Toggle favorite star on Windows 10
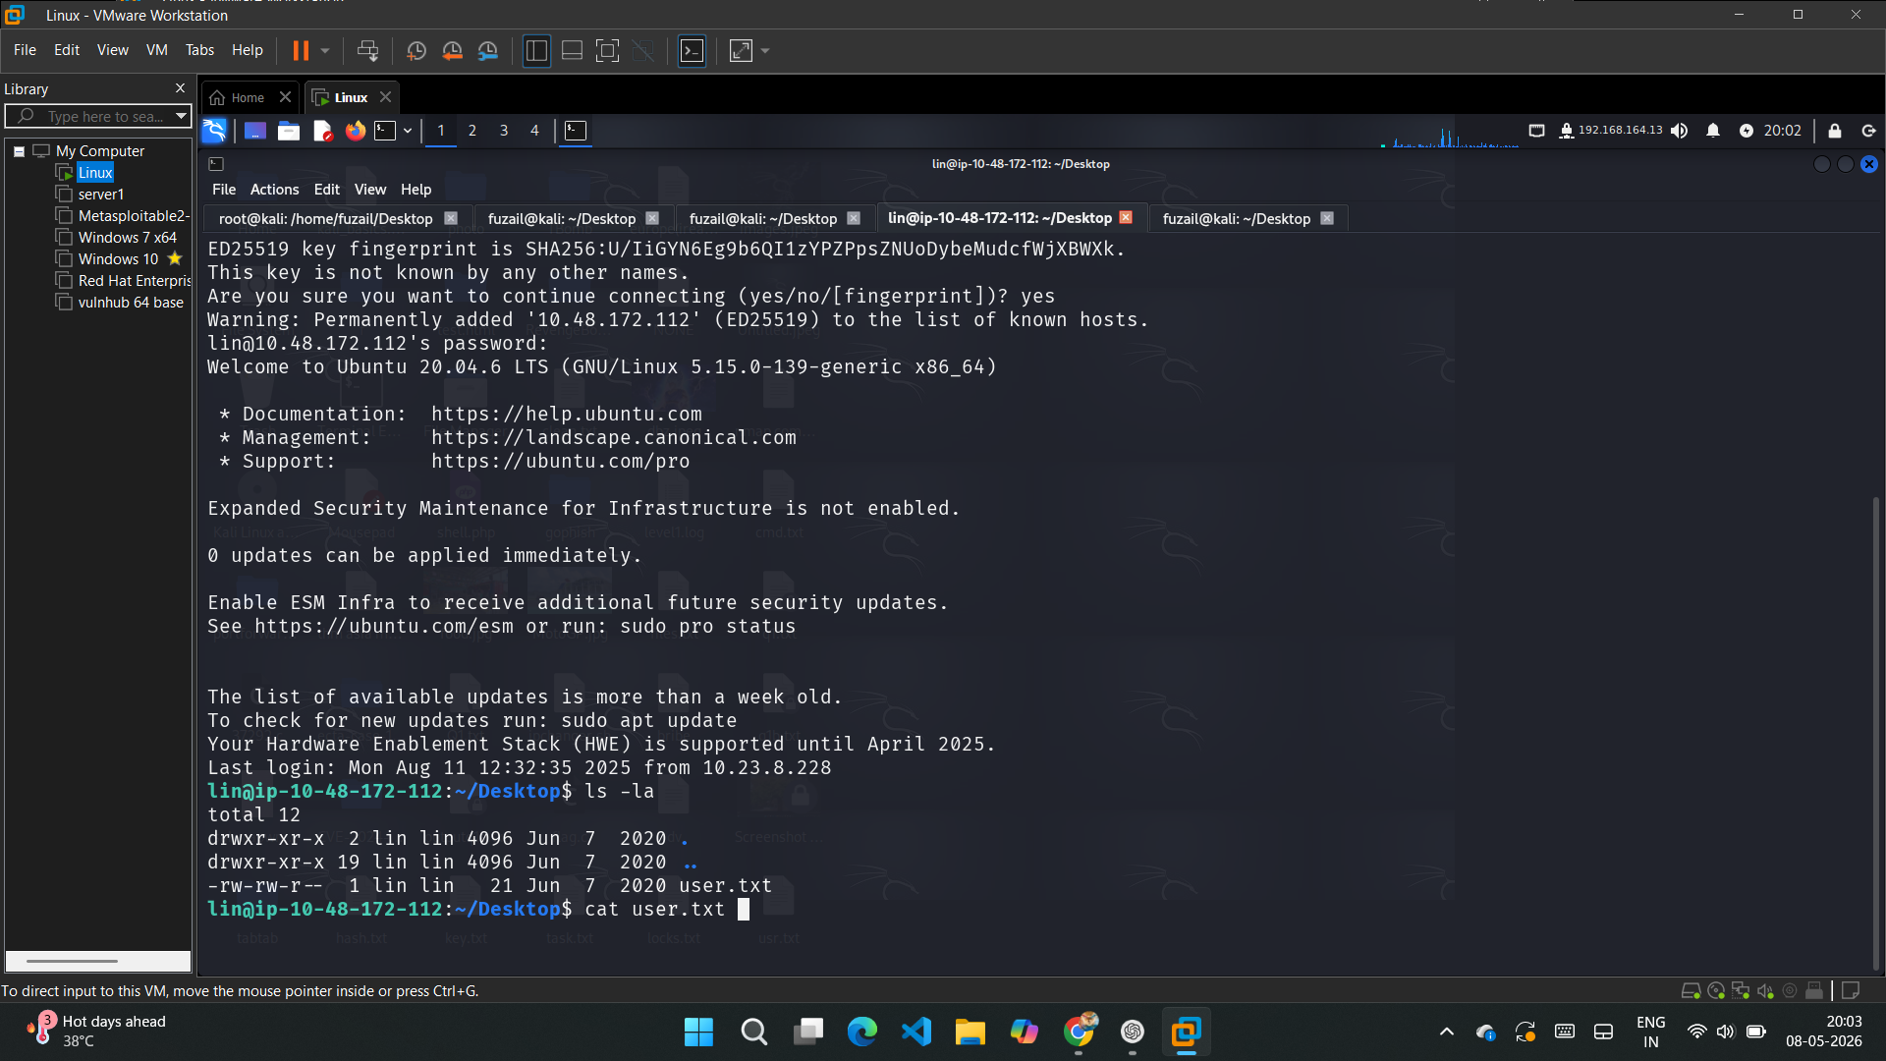Viewport: 1886px width, 1061px height. pos(175,258)
